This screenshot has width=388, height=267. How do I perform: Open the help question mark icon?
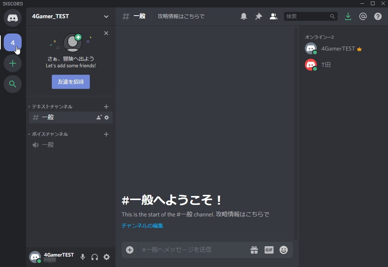378,16
